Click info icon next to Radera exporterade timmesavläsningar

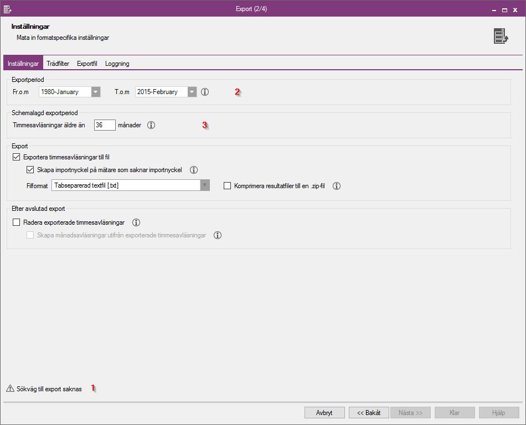click(x=136, y=222)
